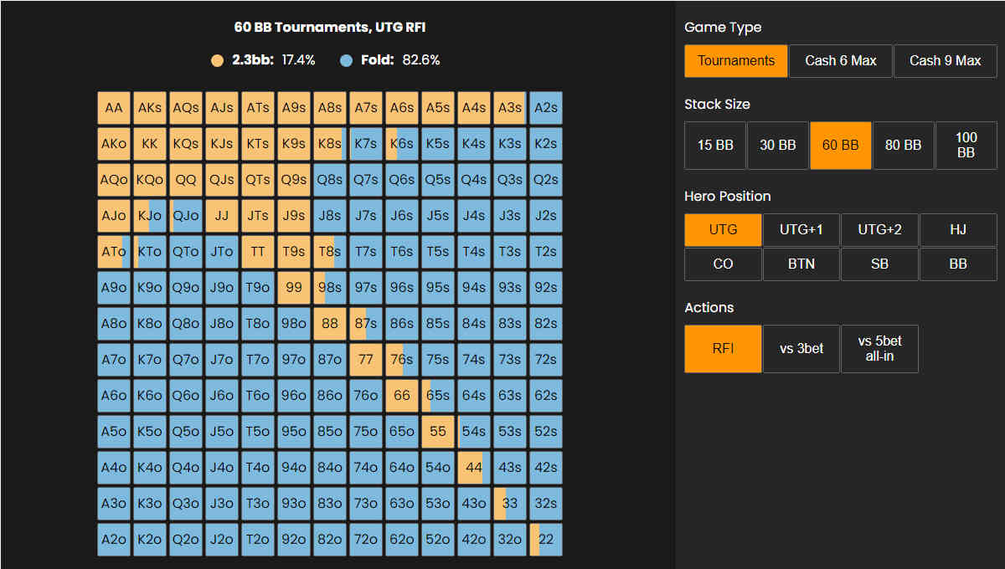Click the AA hand cell
1005x569 pixels.
[114, 108]
